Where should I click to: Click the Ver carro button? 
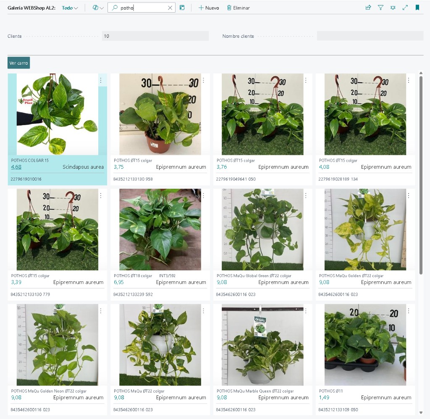[x=18, y=63]
